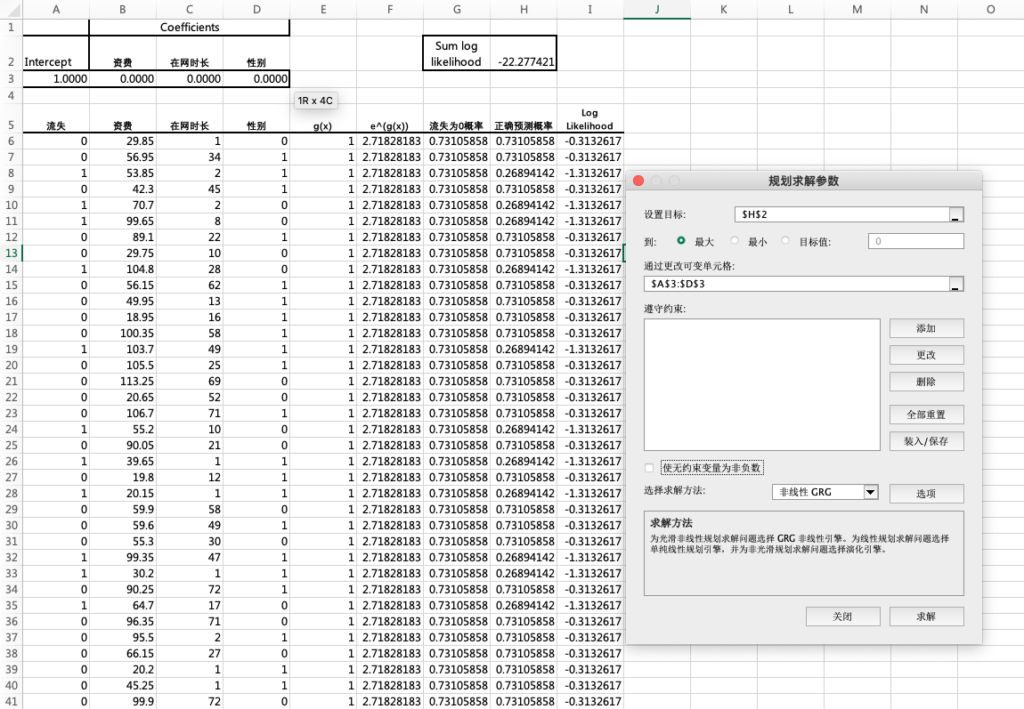Click the Sum log likelihood label cell

[457, 53]
